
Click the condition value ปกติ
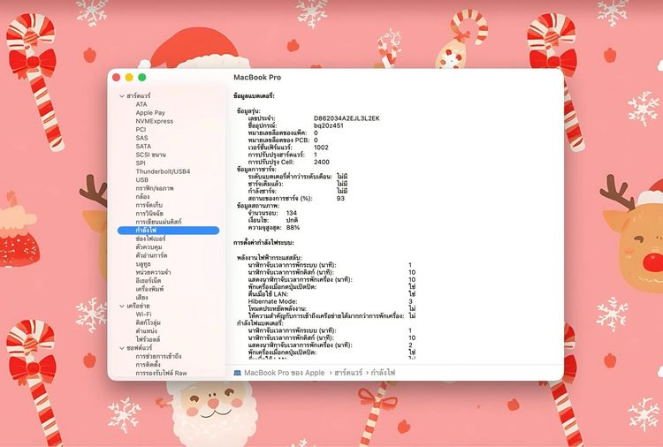[292, 220]
